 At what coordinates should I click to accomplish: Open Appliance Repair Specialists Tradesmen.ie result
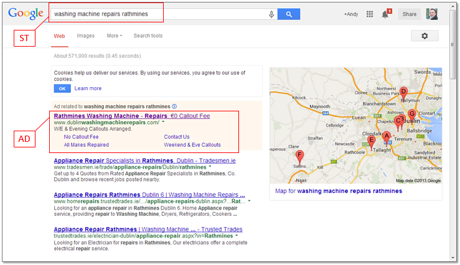144,160
